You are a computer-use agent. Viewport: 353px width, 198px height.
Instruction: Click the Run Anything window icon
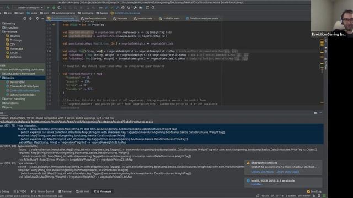click(x=148, y=8)
